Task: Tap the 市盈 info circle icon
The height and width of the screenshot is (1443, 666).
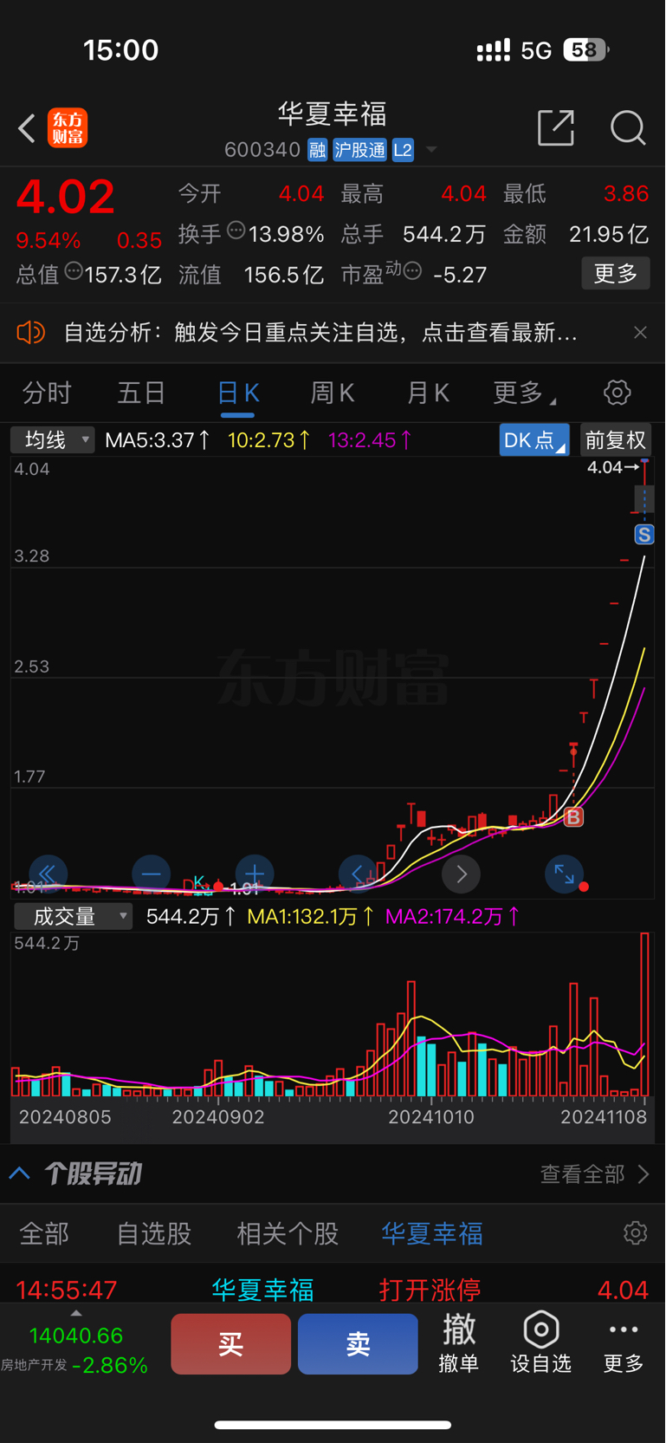Action: click(412, 271)
